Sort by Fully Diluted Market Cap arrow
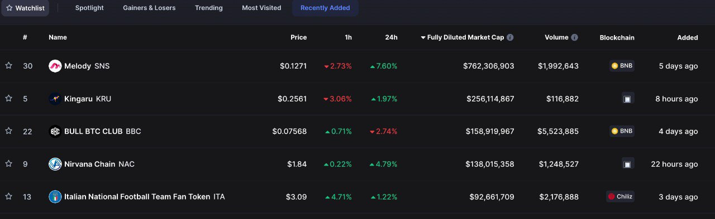Viewport: 715px width, 219px height. click(x=423, y=37)
